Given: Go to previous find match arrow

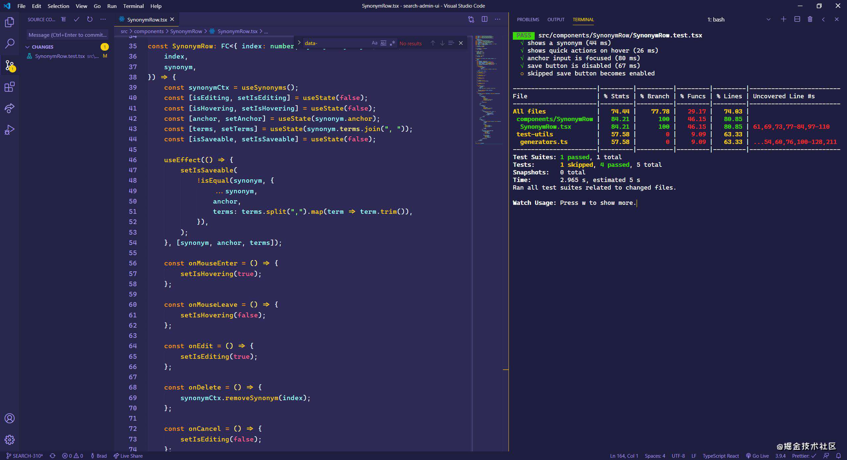Looking at the screenshot, I should 433,43.
